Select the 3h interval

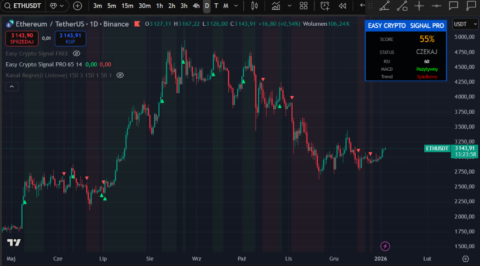[x=184, y=6]
